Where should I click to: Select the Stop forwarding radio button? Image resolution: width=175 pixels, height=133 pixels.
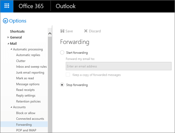click(62, 85)
